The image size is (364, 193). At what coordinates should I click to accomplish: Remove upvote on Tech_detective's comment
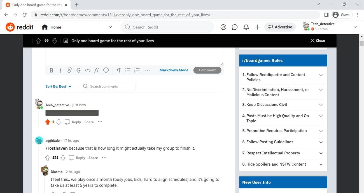[x=48, y=122]
